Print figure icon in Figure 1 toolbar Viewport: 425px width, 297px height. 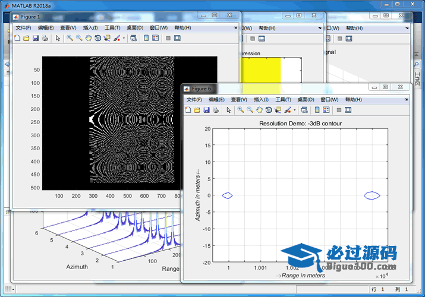coord(45,38)
